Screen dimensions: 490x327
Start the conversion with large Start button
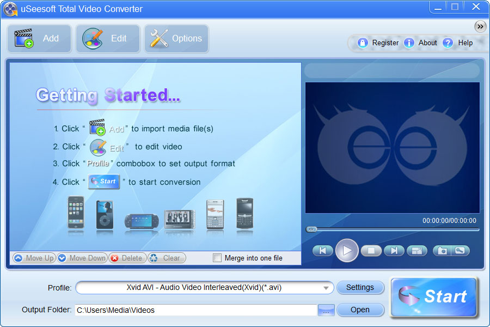tap(434, 297)
